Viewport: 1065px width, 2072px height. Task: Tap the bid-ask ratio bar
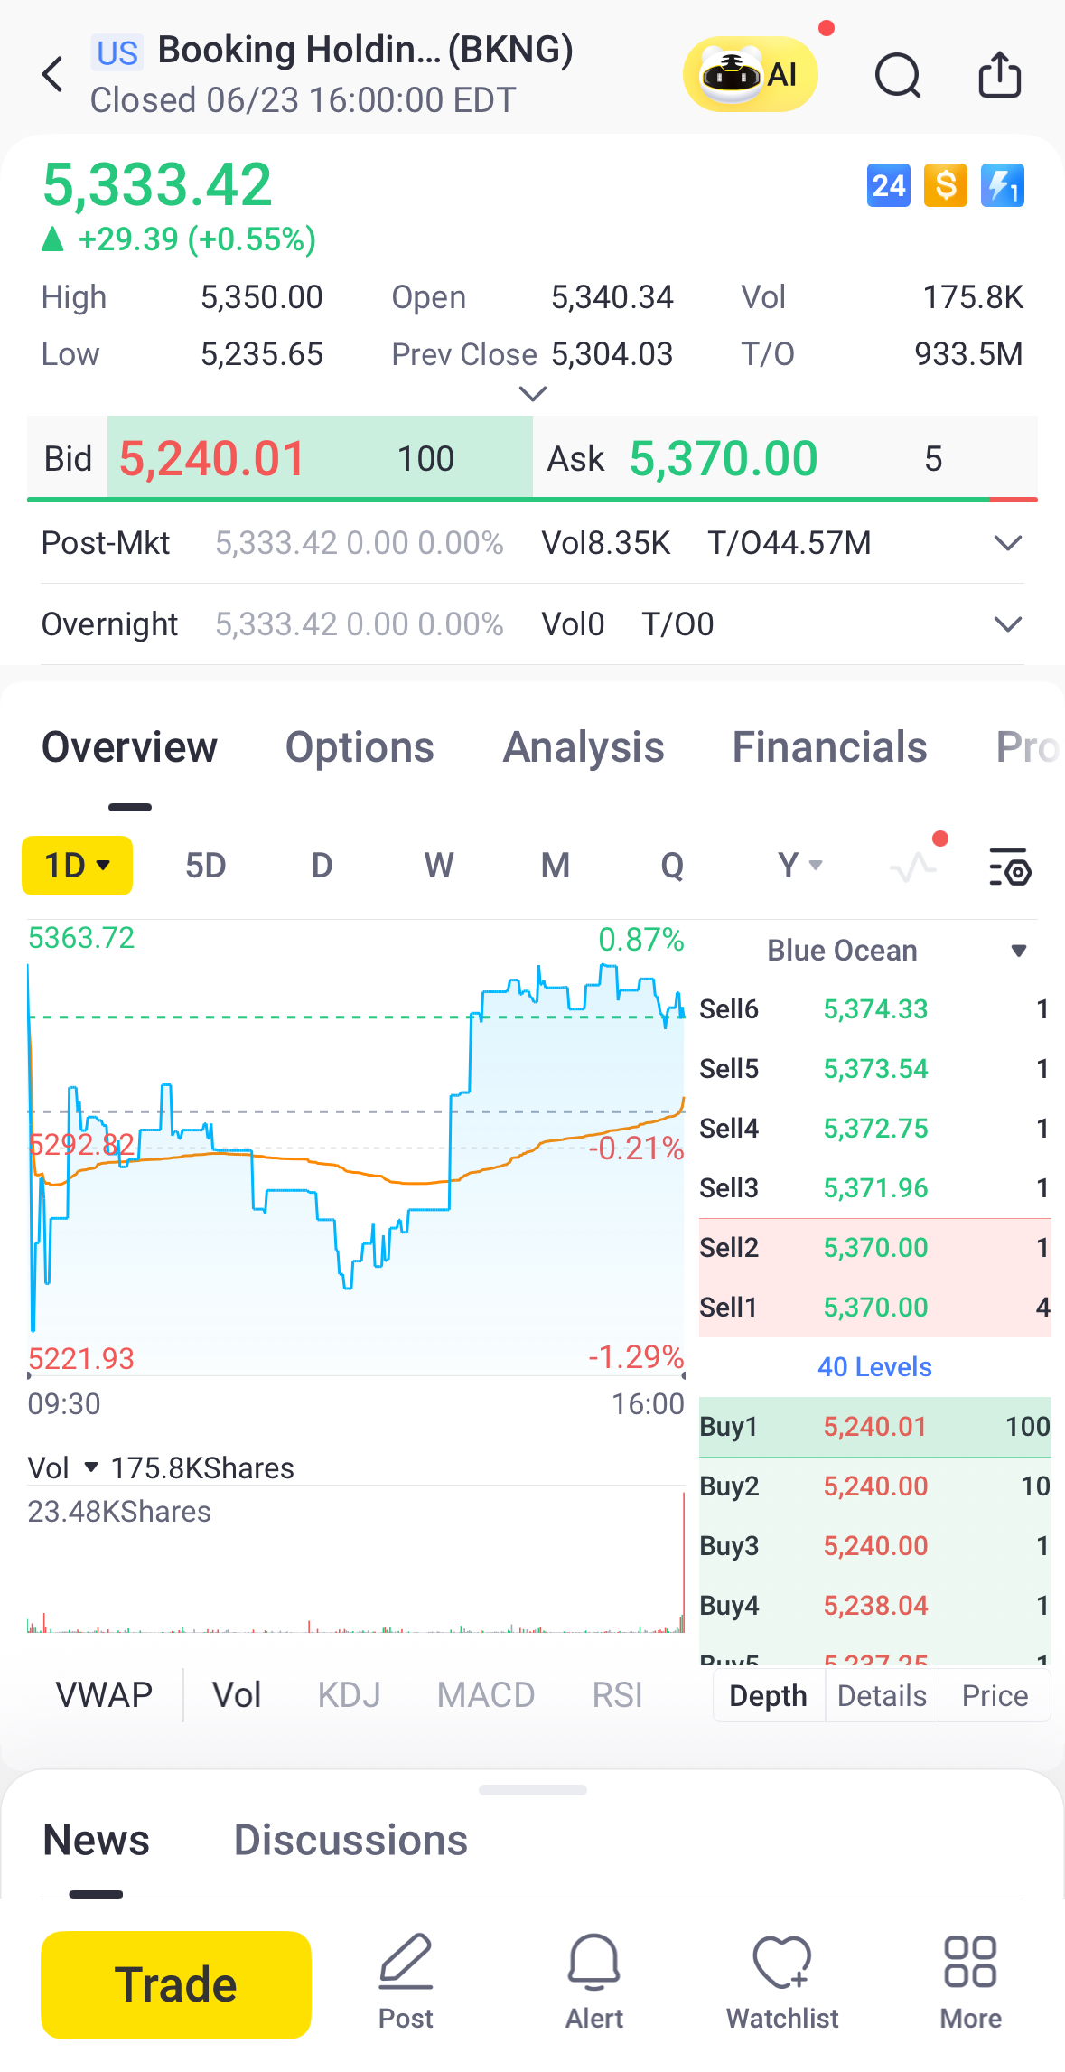[532, 499]
